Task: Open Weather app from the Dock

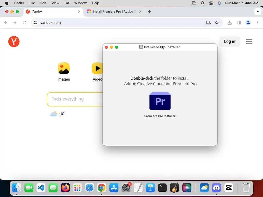Action: (204, 188)
